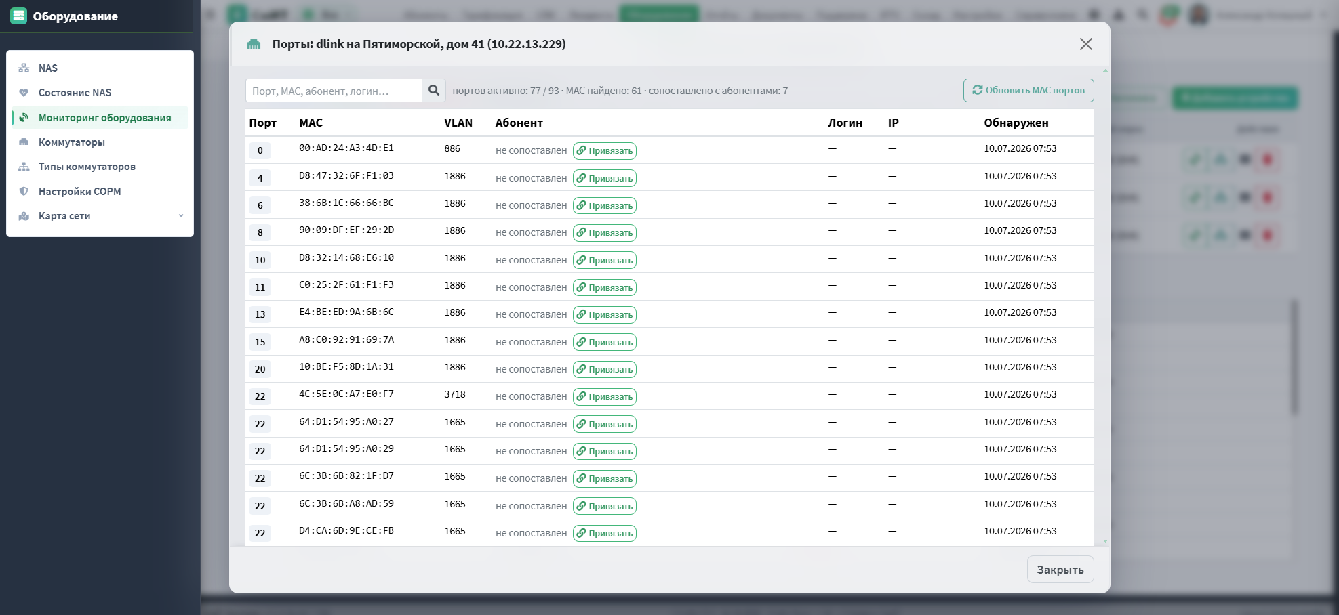
Task: Open Состояние NAS in the sidebar
Action: (x=100, y=93)
